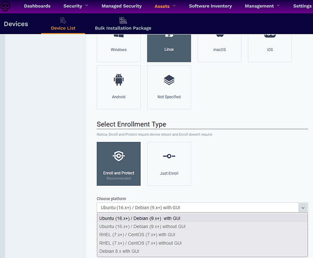The image size is (313, 258).
Task: Choose the Not Specified layers icon
Action: coord(169,80)
